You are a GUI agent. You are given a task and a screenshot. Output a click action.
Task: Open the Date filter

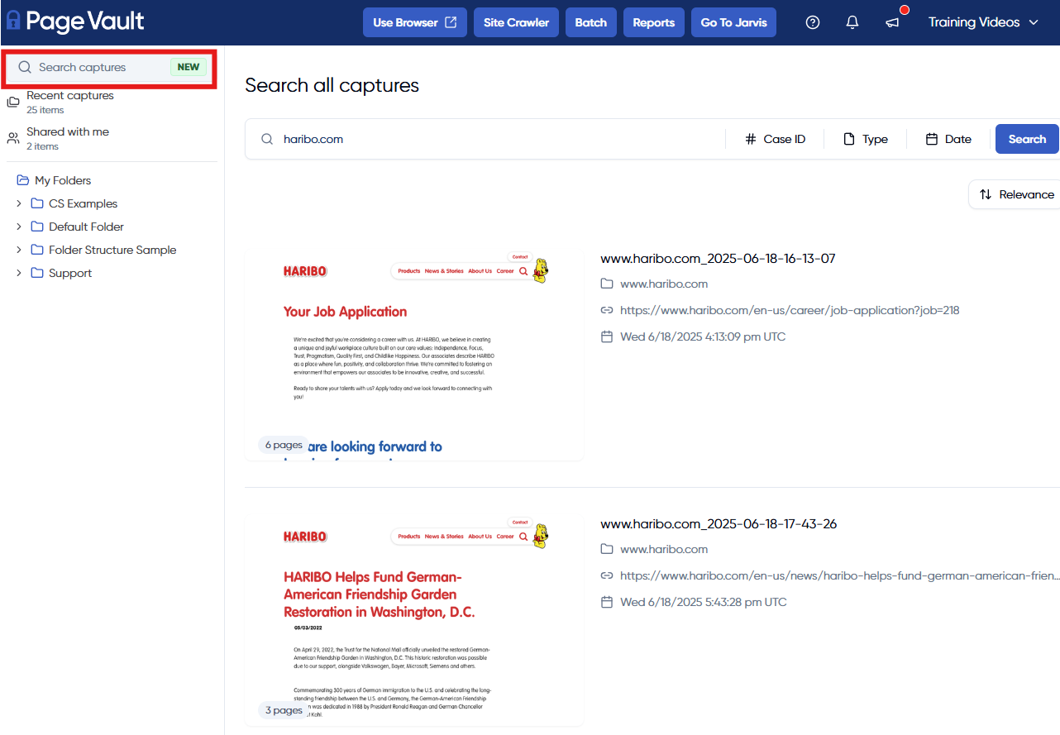948,139
